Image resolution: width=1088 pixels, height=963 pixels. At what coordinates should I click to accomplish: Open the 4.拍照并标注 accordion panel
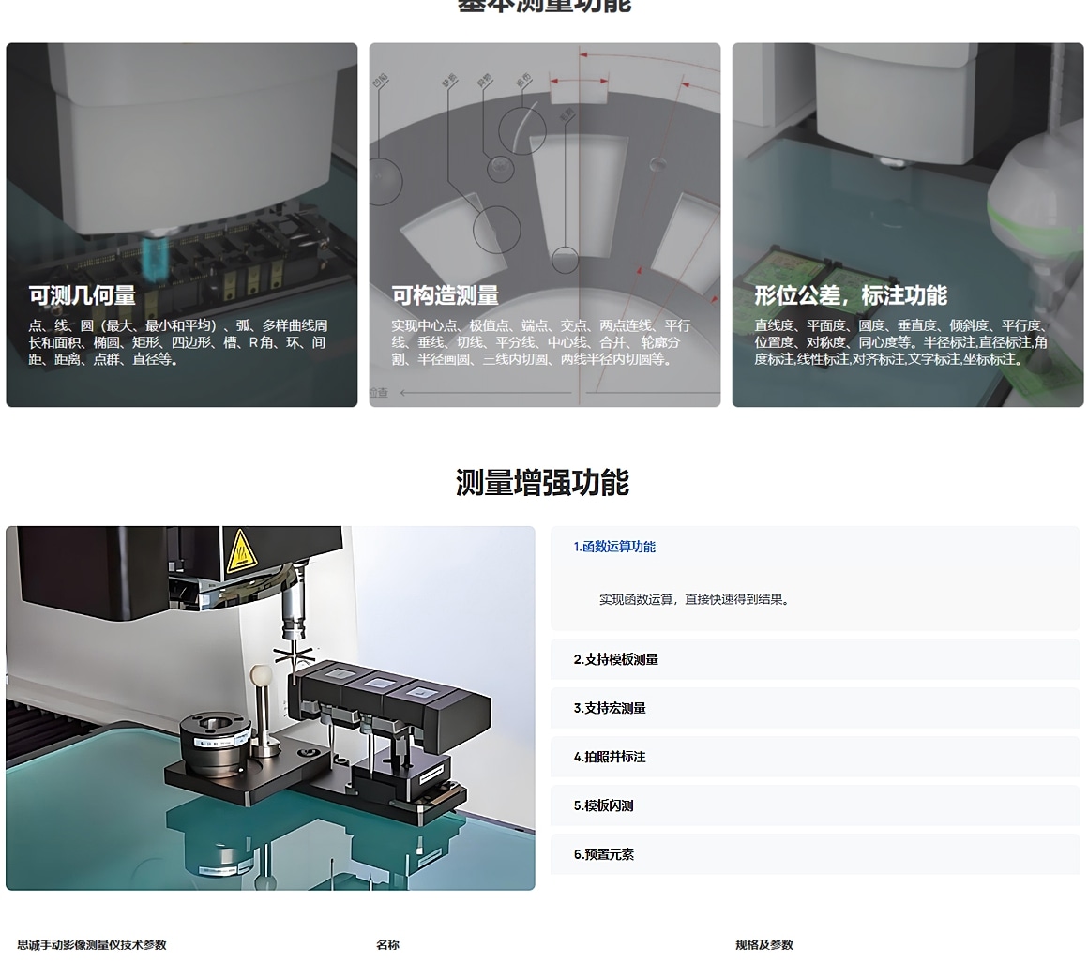[610, 757]
